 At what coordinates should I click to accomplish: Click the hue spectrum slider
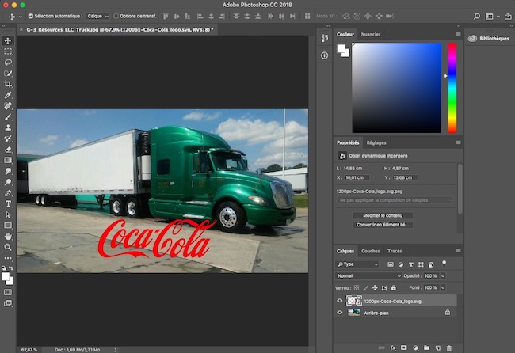click(x=452, y=88)
